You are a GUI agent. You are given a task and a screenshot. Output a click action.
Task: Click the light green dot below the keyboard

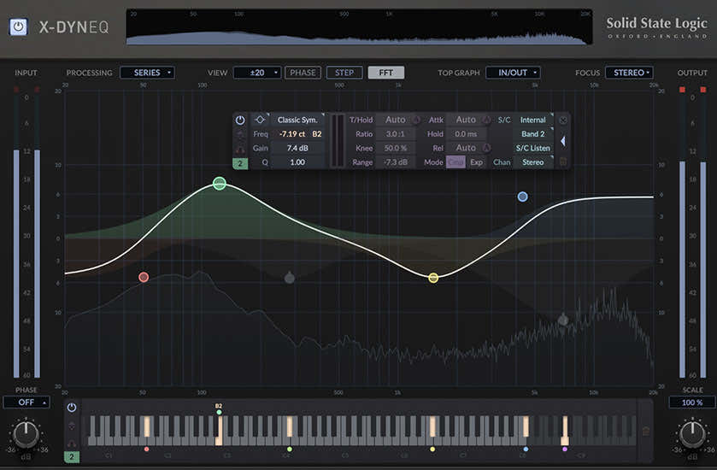pos(290,449)
